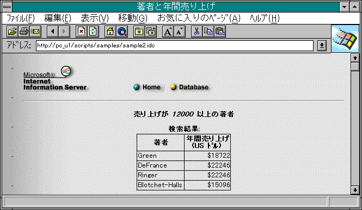This screenshot has width=362, height=210.
Task: Click inside the address URL field
Action: click(175, 46)
